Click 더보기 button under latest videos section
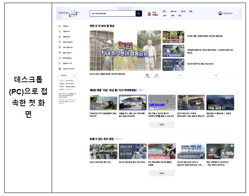The width and height of the screenshot is (249, 196). tap(162, 173)
